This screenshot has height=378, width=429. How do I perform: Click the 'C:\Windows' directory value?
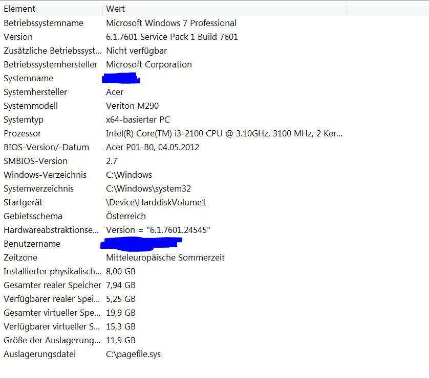(x=129, y=175)
